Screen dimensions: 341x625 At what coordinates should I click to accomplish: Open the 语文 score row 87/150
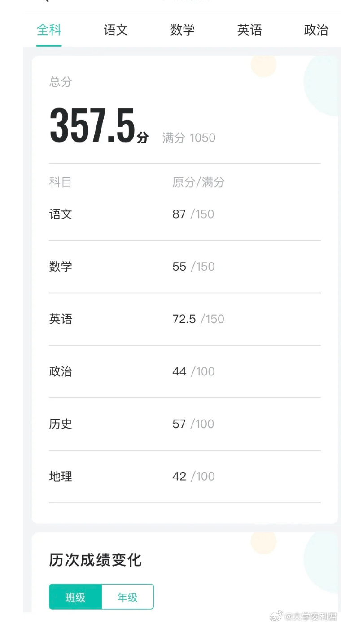(x=185, y=214)
